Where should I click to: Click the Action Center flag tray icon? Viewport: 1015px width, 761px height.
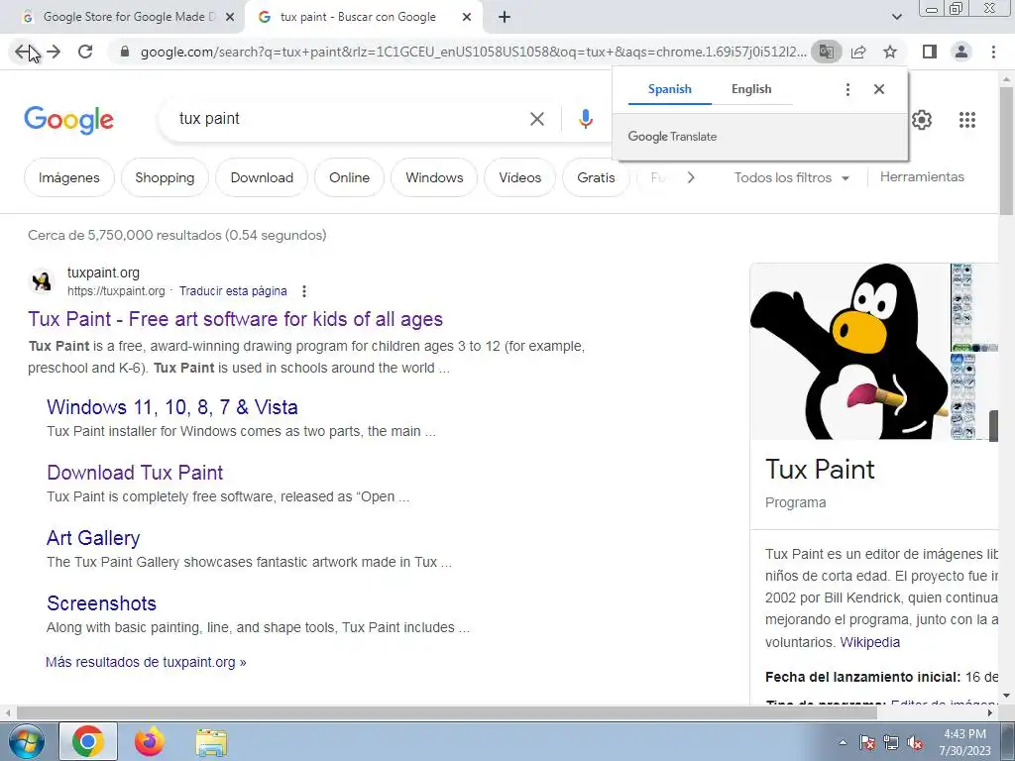point(867,743)
